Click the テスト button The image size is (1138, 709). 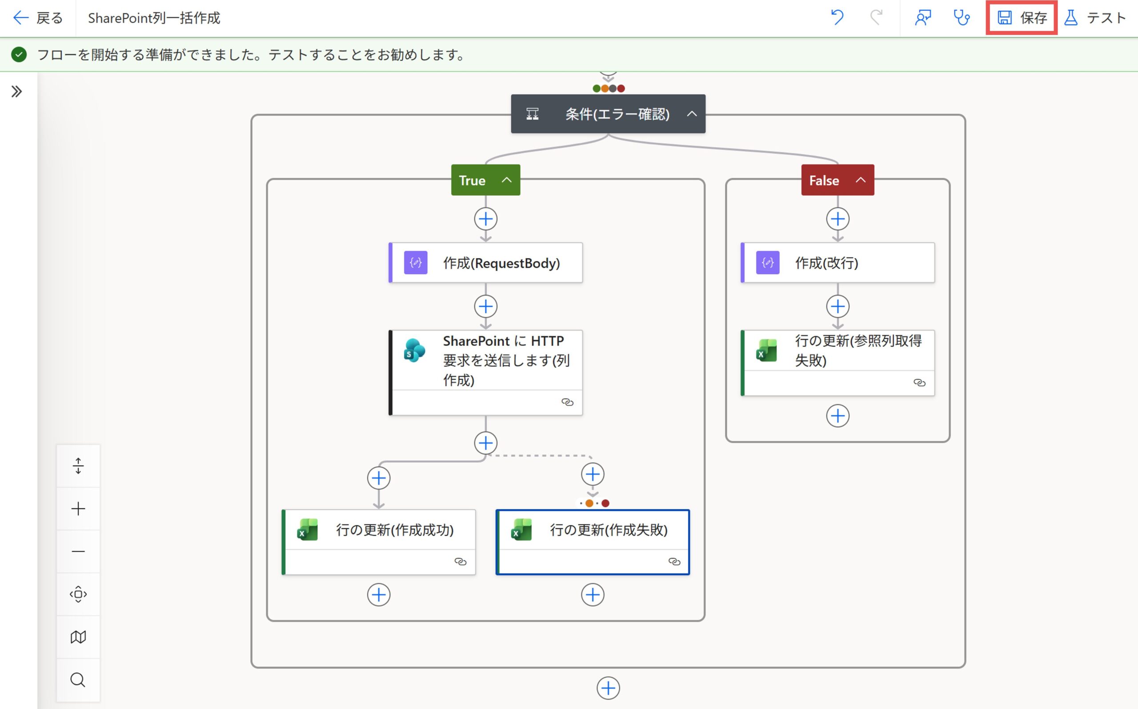tap(1094, 18)
